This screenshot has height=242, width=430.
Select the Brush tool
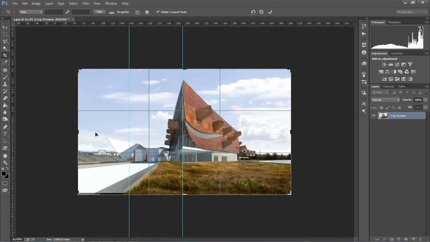click(x=5, y=77)
